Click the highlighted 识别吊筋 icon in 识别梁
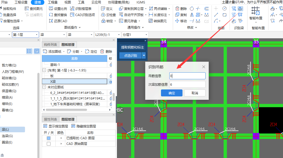The image size is (283, 158). [x=240, y=9]
